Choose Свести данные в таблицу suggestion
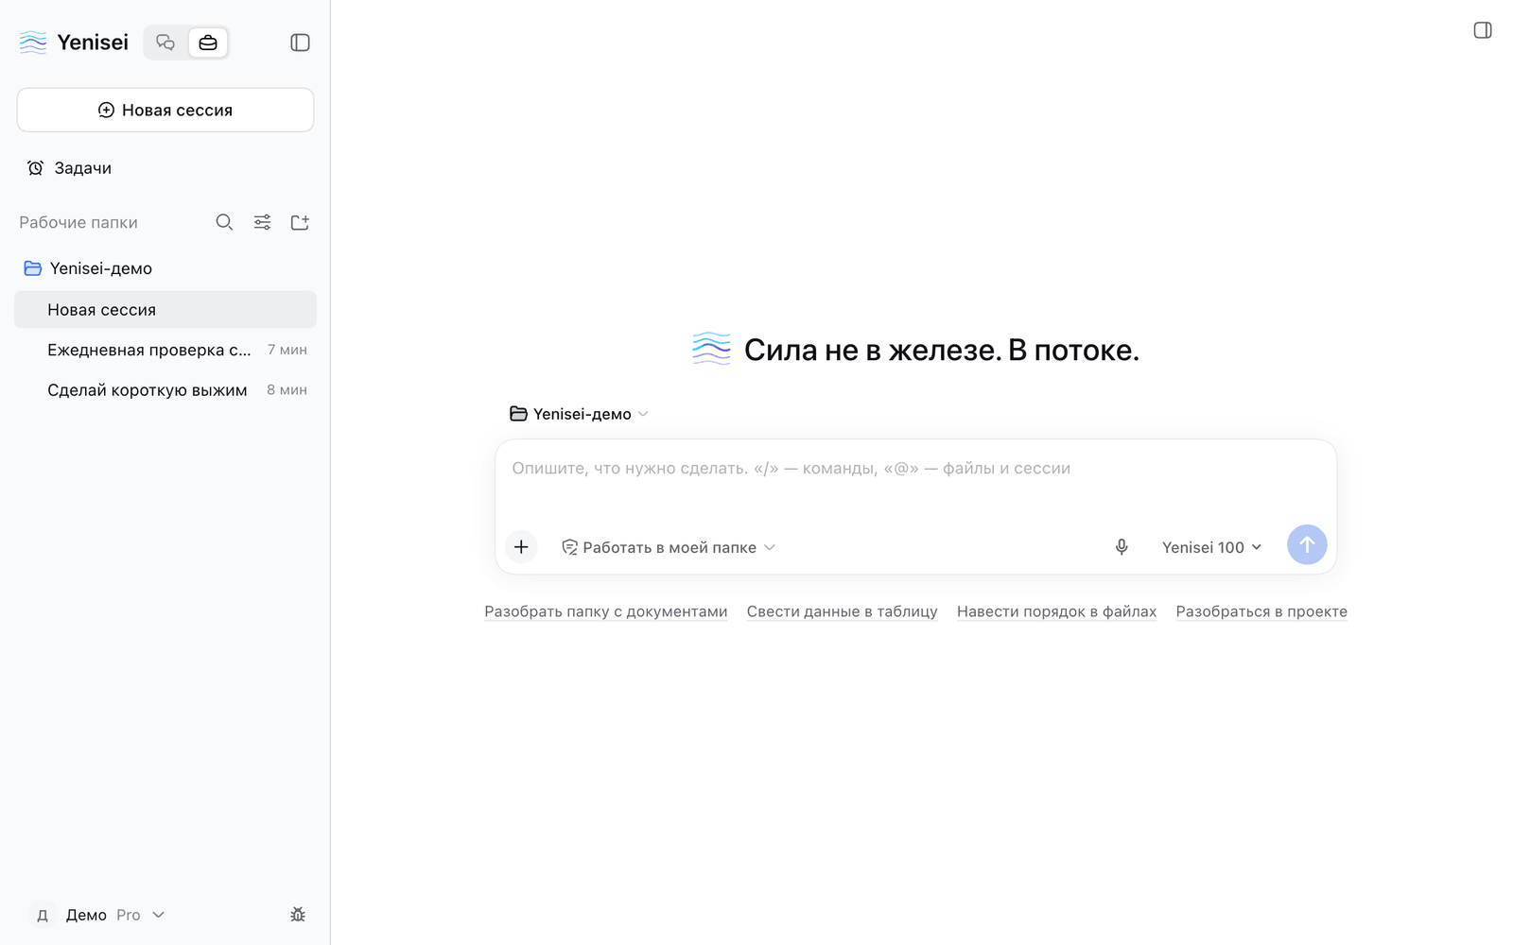 [x=843, y=611]
